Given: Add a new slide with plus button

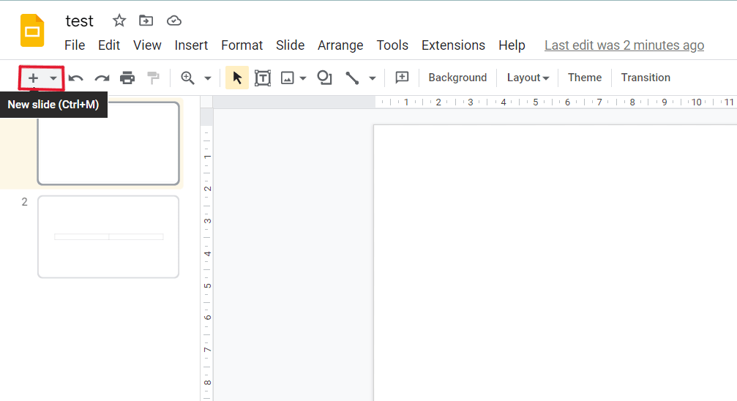Looking at the screenshot, I should click(x=33, y=78).
